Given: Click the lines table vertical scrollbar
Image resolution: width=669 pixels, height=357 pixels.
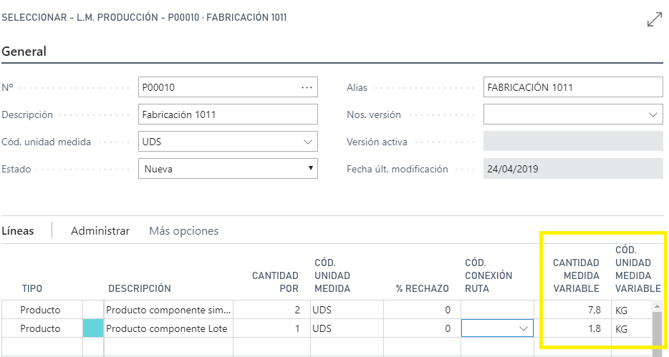Looking at the screenshot, I should tap(657, 333).
